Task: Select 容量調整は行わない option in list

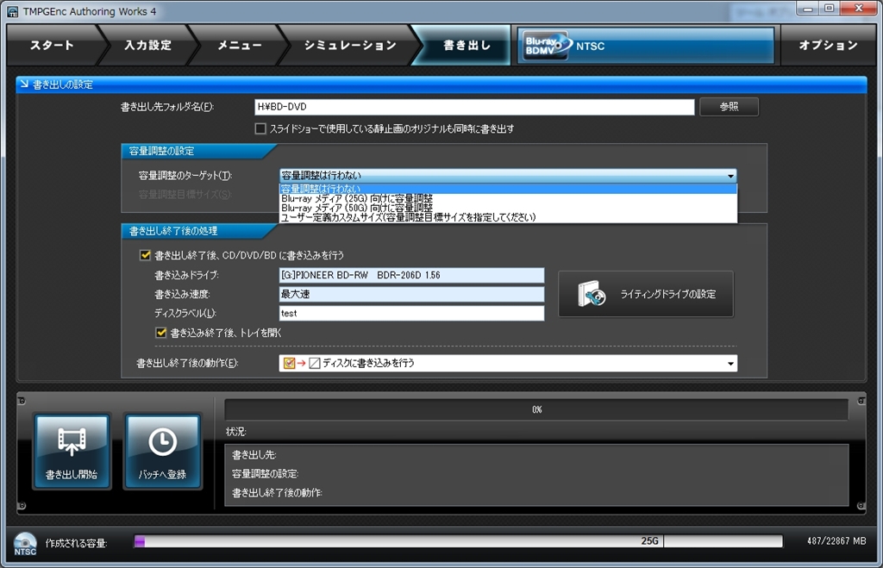Action: click(508, 189)
